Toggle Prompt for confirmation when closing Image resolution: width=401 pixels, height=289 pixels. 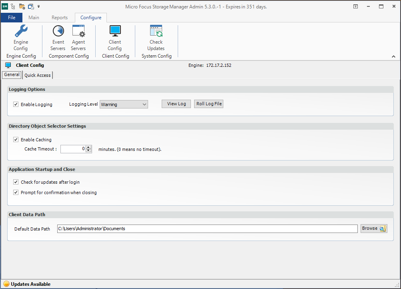point(16,192)
